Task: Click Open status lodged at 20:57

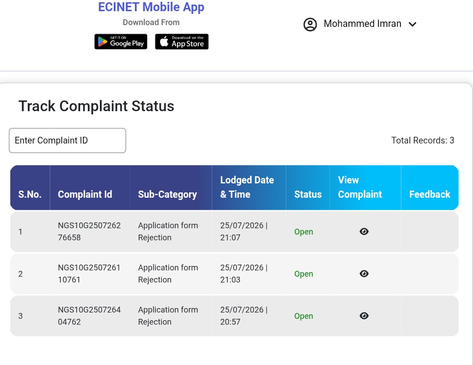Action: tap(304, 316)
